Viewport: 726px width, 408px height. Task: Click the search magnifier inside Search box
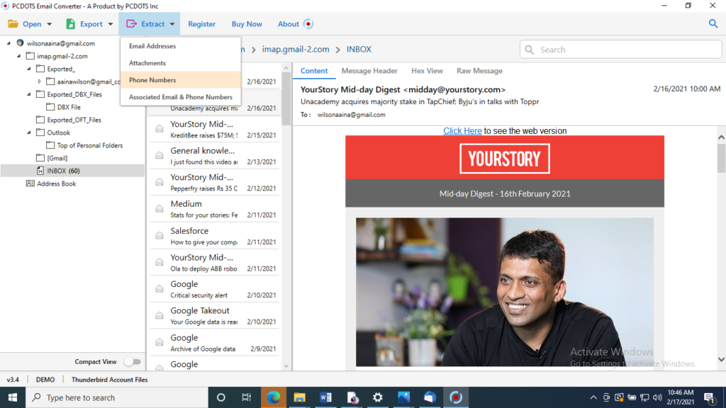(530, 50)
